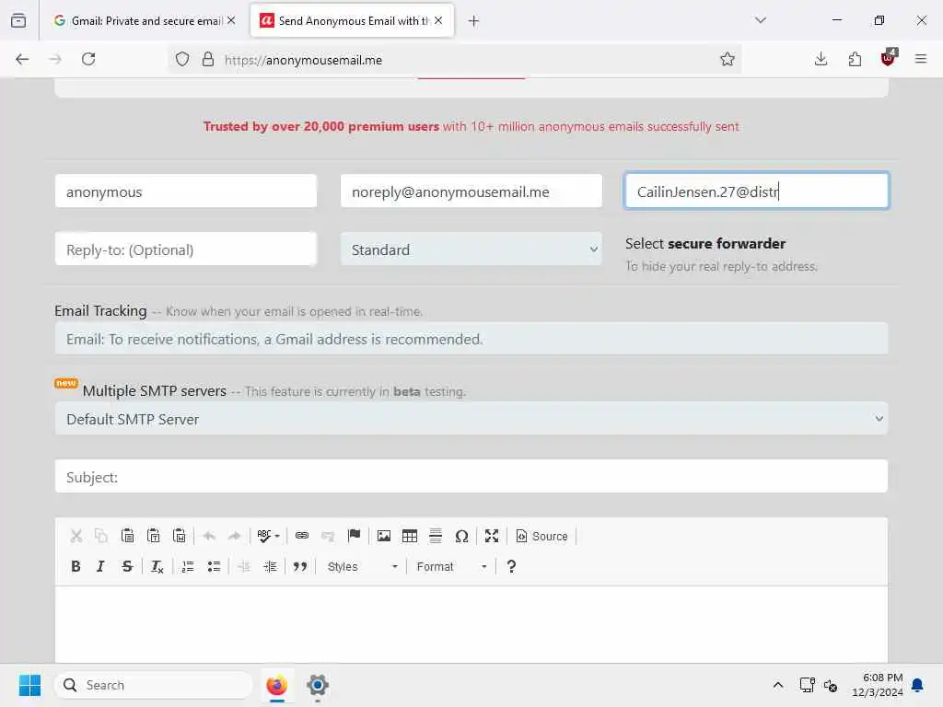Insert horizontal line icon

coord(436,536)
